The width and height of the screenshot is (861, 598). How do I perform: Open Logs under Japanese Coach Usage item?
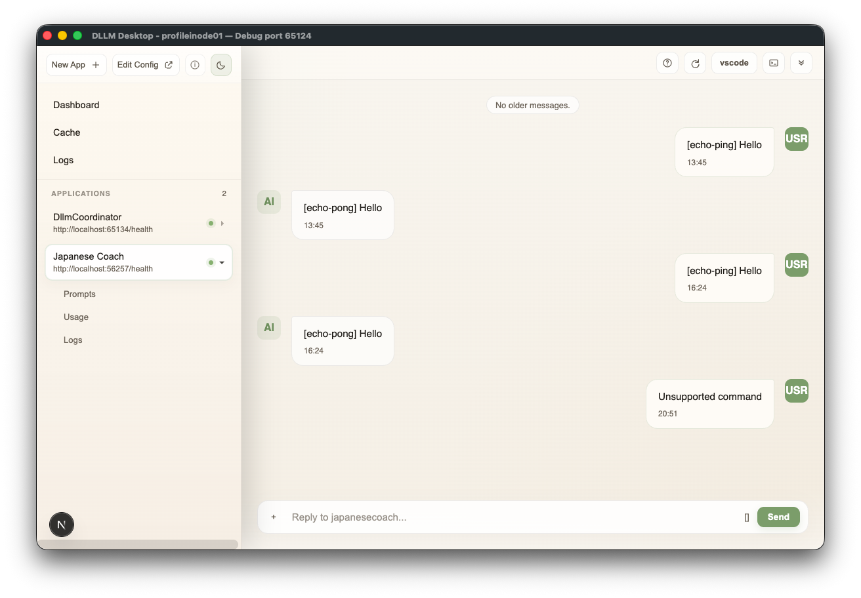click(x=73, y=340)
